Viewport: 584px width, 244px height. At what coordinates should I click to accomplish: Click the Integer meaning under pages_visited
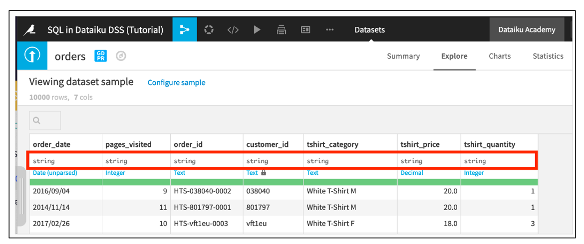pyautogui.click(x=115, y=173)
